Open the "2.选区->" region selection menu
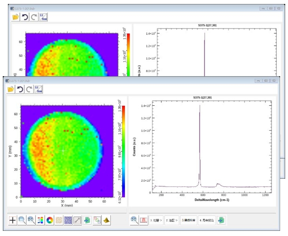 [172, 220]
